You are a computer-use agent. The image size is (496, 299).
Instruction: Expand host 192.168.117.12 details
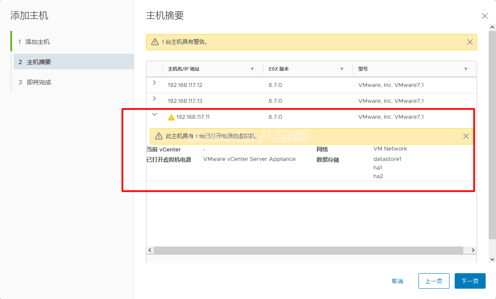155,83
